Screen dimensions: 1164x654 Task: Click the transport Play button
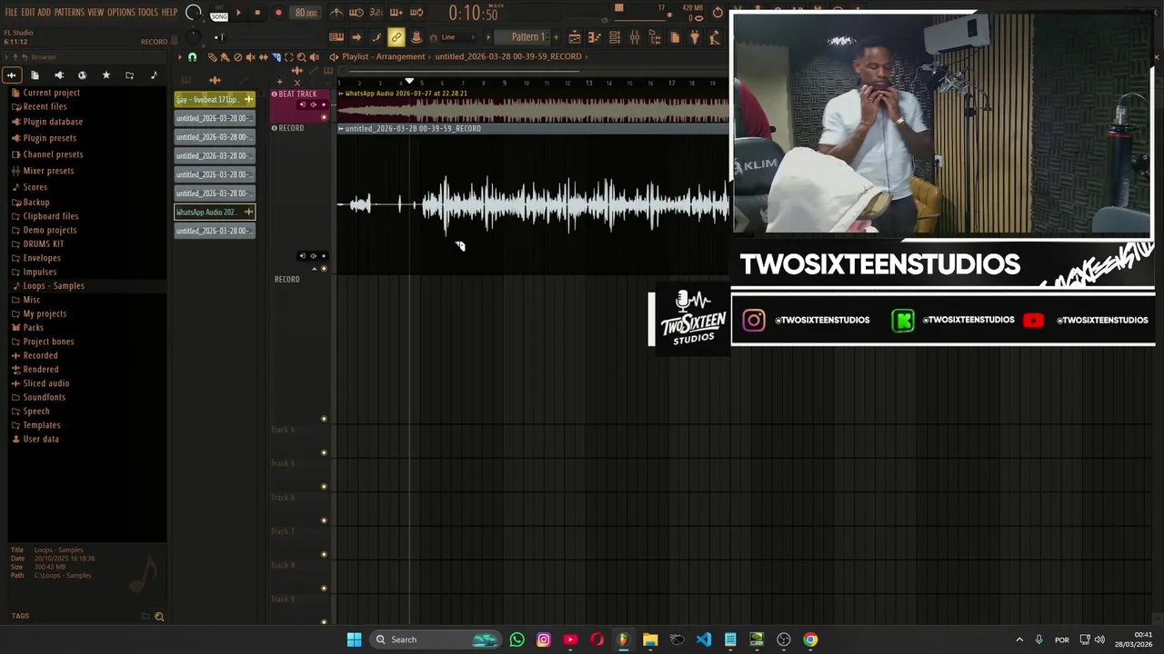pos(238,13)
